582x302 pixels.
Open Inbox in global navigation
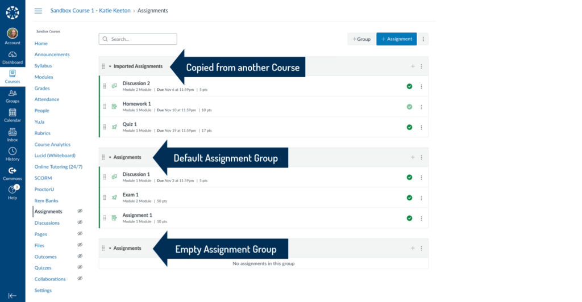point(13,135)
